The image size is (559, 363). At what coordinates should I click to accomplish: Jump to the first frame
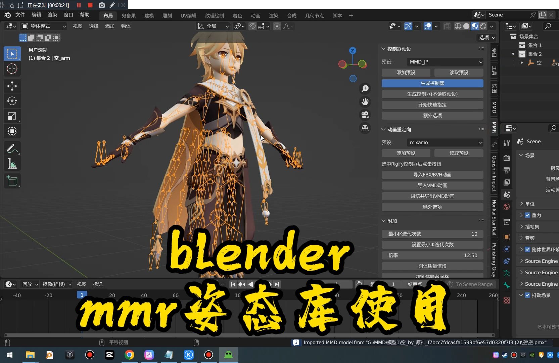tap(233, 284)
